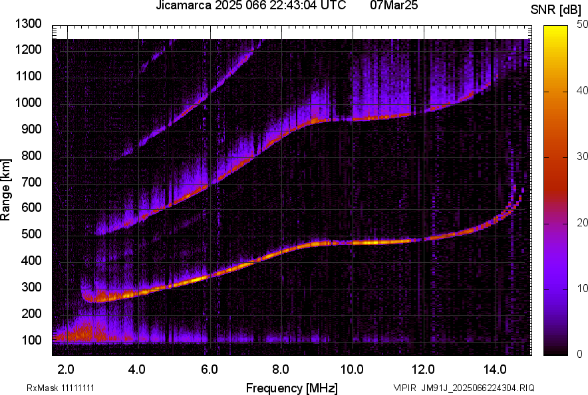Click the Frequency [MHz] axis label

pyautogui.click(x=291, y=388)
